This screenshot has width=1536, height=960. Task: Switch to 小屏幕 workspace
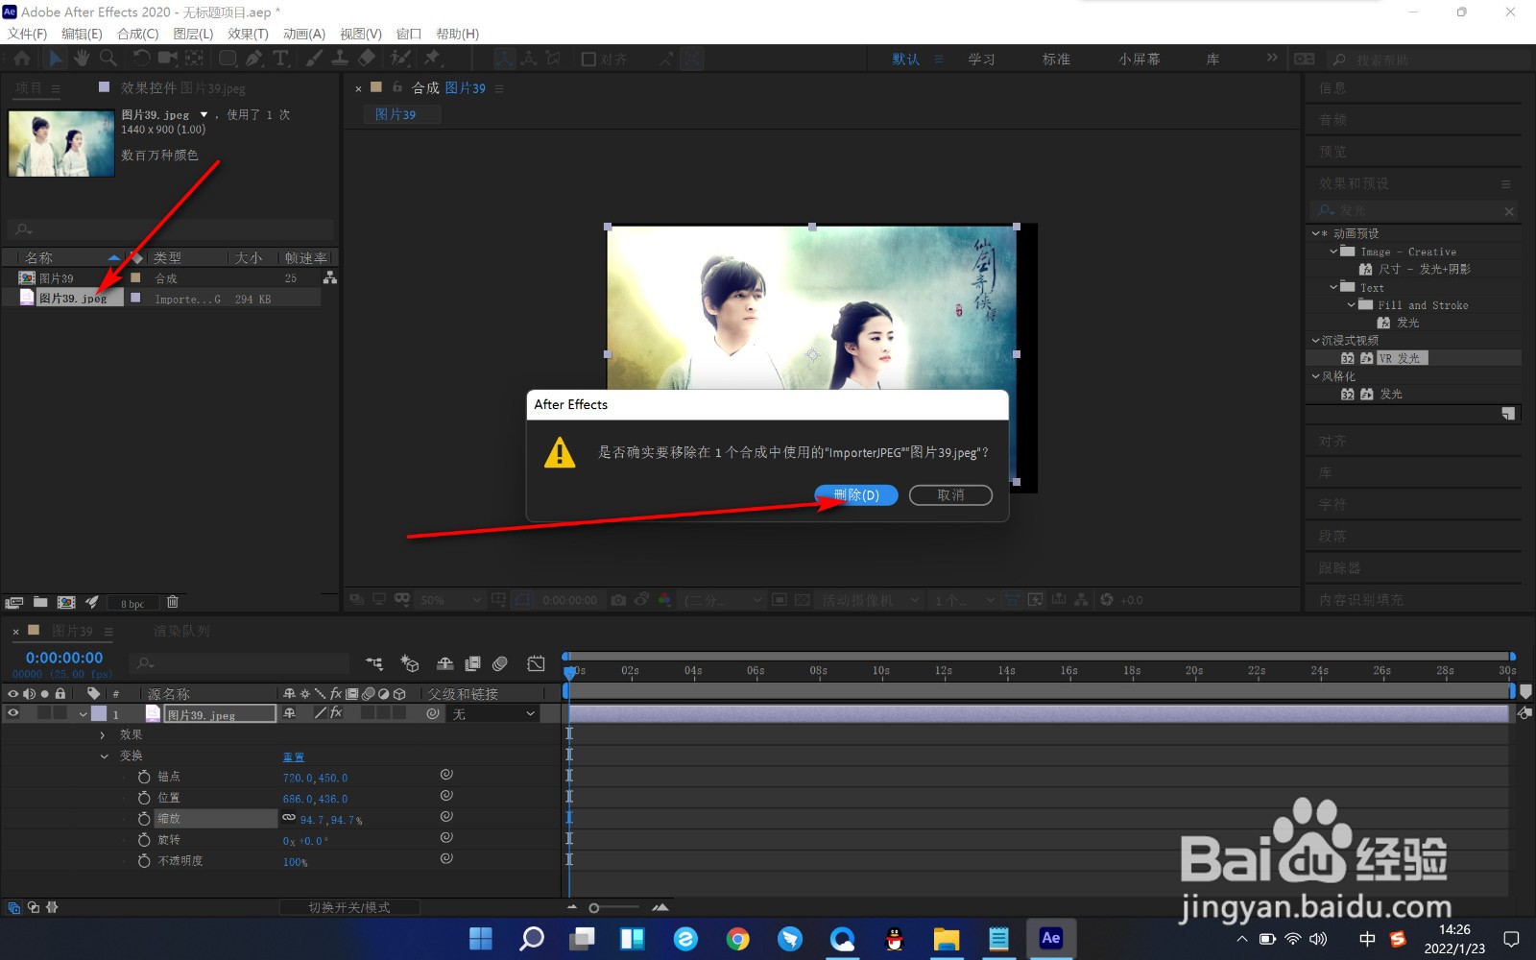coord(1139,60)
